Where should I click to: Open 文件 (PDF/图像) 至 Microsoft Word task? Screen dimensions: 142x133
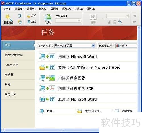coord(87,67)
